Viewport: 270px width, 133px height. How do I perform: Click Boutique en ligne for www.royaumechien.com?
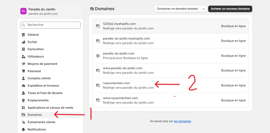233,100
